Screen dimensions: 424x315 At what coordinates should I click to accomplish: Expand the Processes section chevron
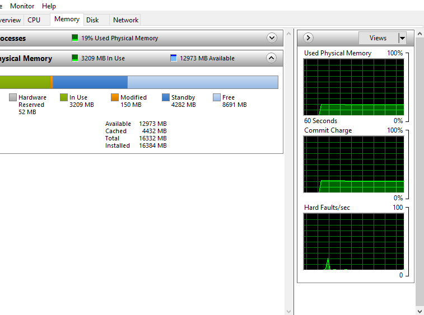[272, 38]
